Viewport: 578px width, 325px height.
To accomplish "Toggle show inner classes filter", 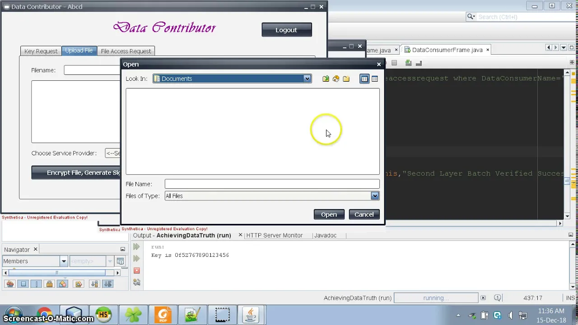I will 63,284.
